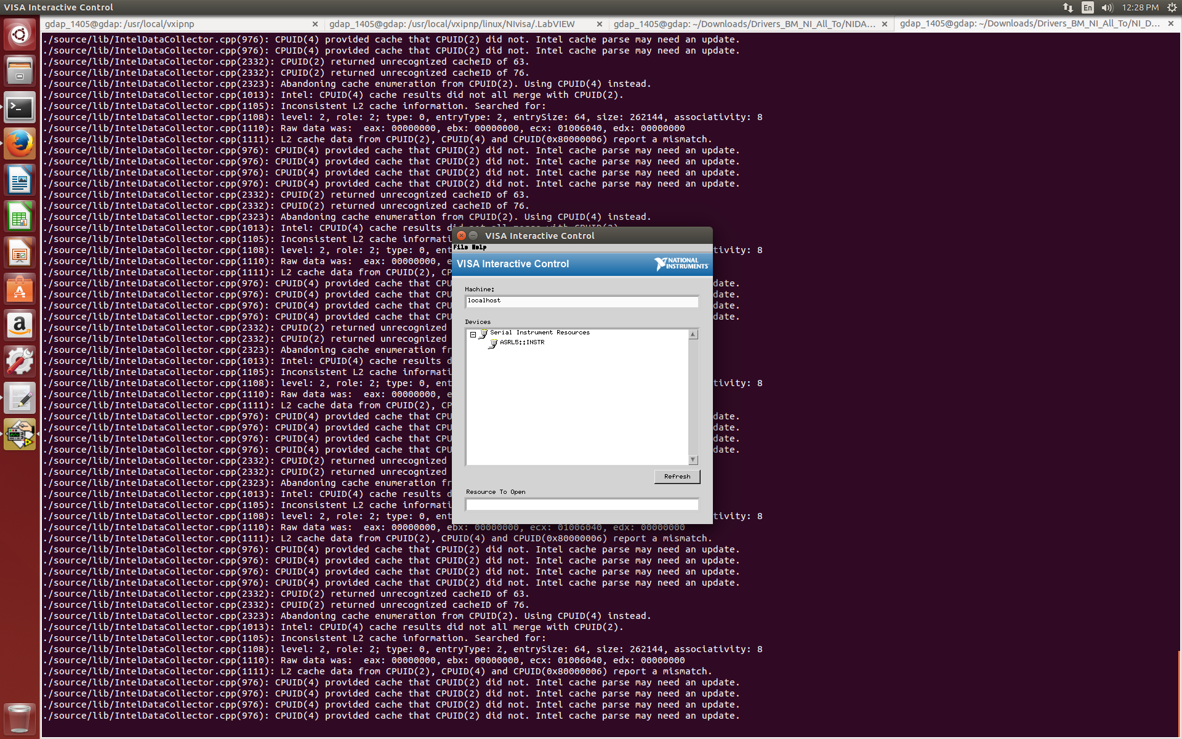The width and height of the screenshot is (1182, 739).
Task: Click Devices list scroll down arrow
Action: tap(693, 460)
